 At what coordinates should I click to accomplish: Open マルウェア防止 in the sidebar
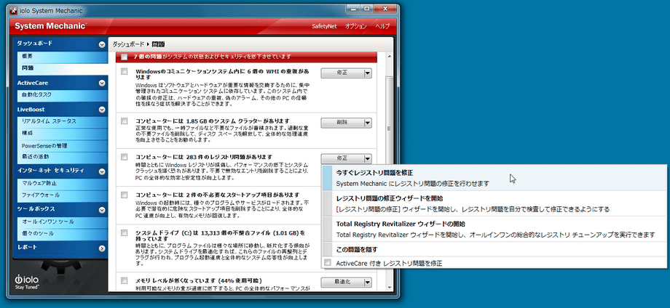(x=63, y=184)
